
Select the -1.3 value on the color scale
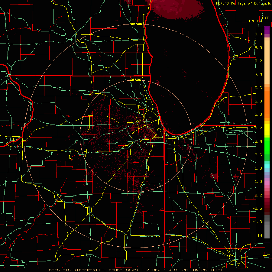click(x=257, y=222)
